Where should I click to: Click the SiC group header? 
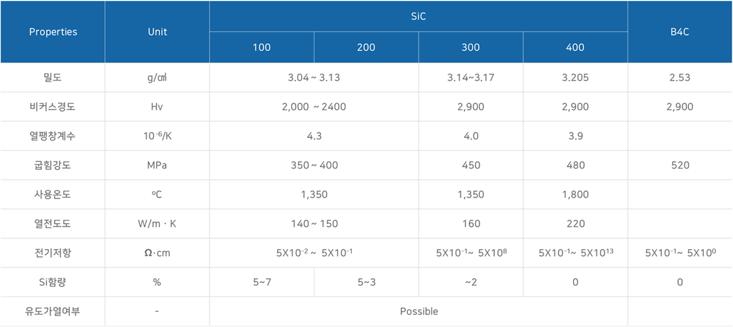tap(418, 16)
